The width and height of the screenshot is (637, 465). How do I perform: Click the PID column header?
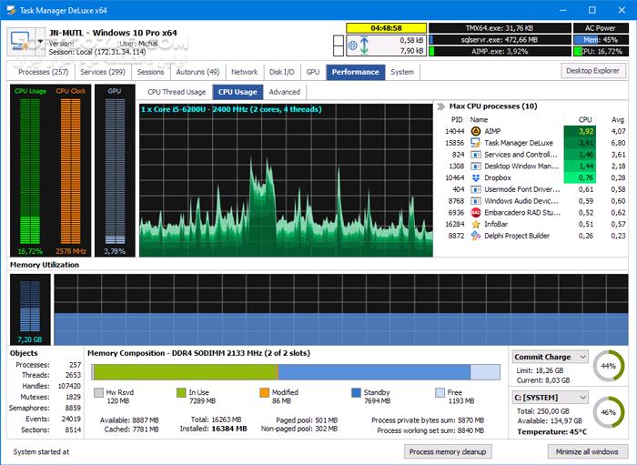tap(457, 120)
